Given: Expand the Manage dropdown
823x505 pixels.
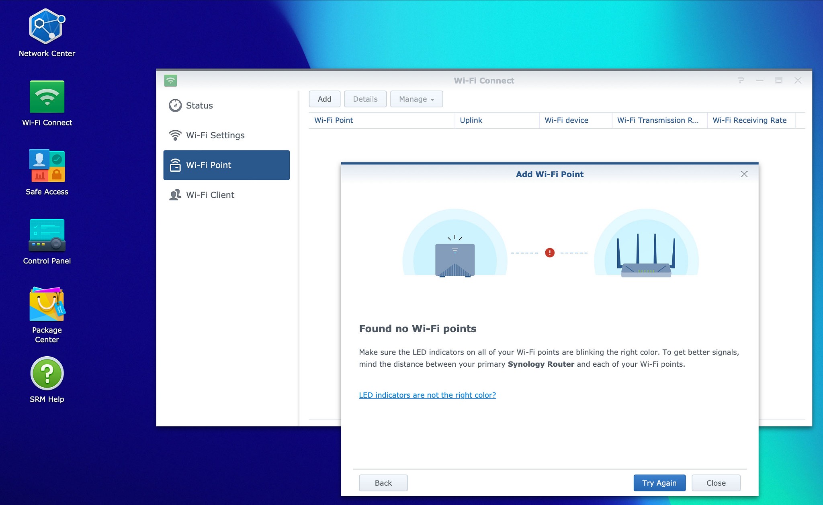Looking at the screenshot, I should coord(416,99).
